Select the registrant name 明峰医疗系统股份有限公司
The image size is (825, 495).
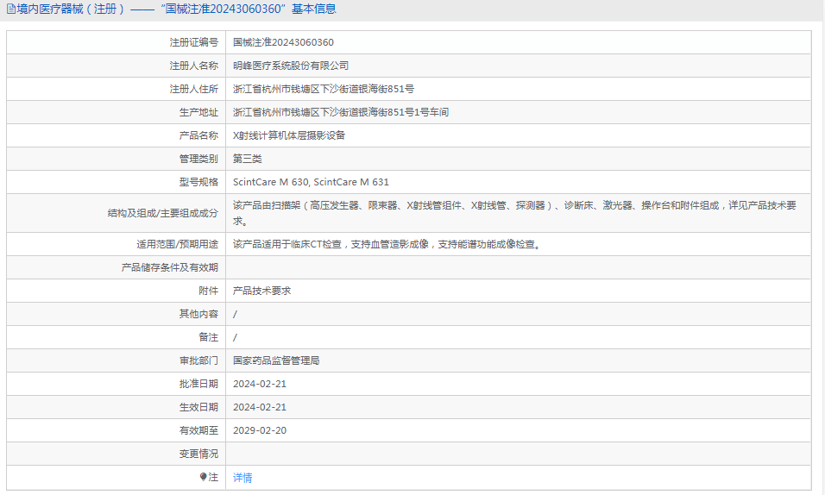pyautogui.click(x=291, y=66)
